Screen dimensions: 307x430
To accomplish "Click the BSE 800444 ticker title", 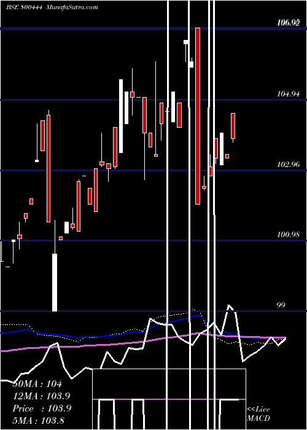I will 24,7.
